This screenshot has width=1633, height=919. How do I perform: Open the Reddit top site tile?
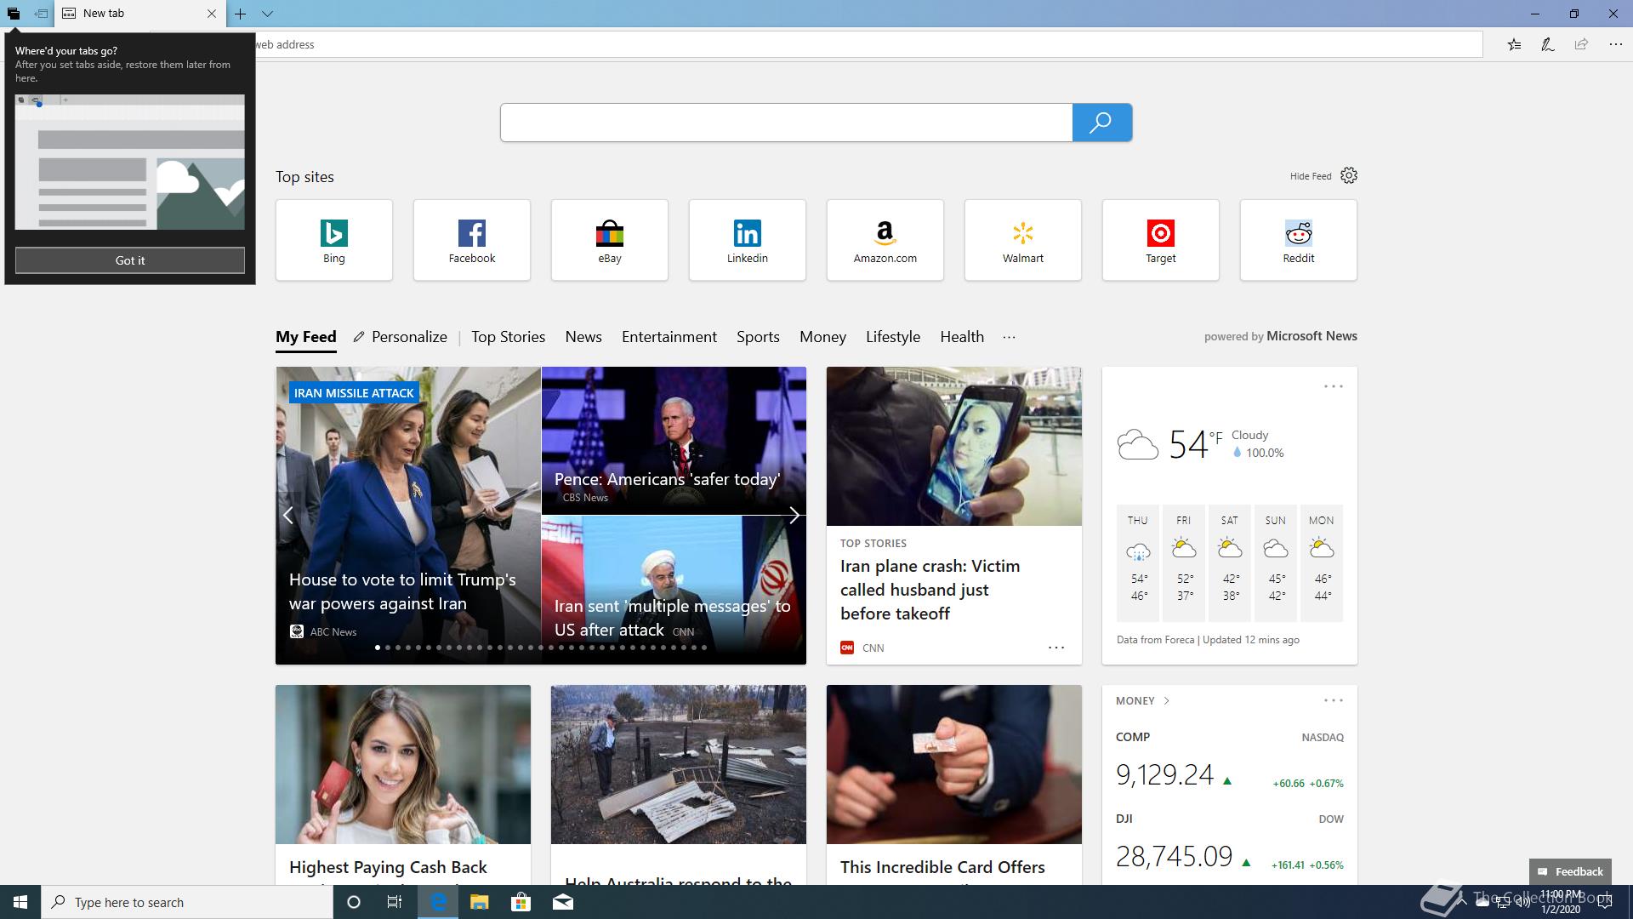(x=1299, y=240)
